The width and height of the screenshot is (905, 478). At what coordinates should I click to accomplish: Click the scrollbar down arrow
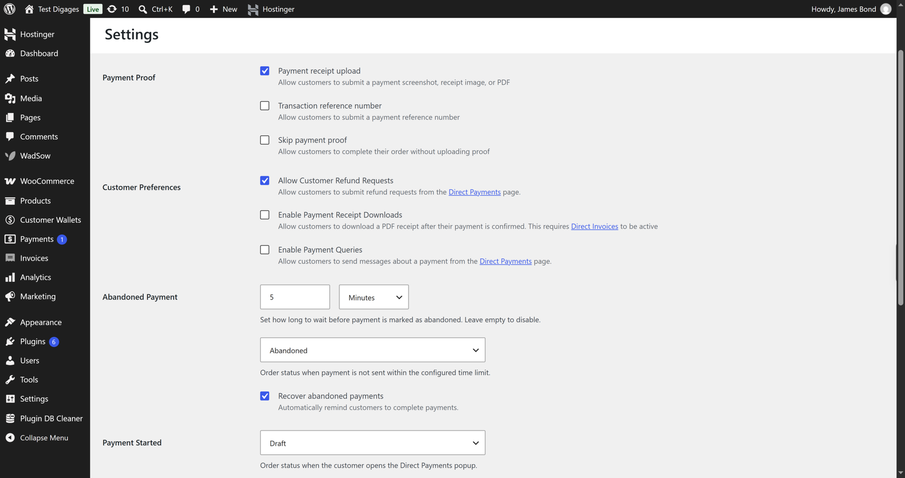(x=900, y=473)
